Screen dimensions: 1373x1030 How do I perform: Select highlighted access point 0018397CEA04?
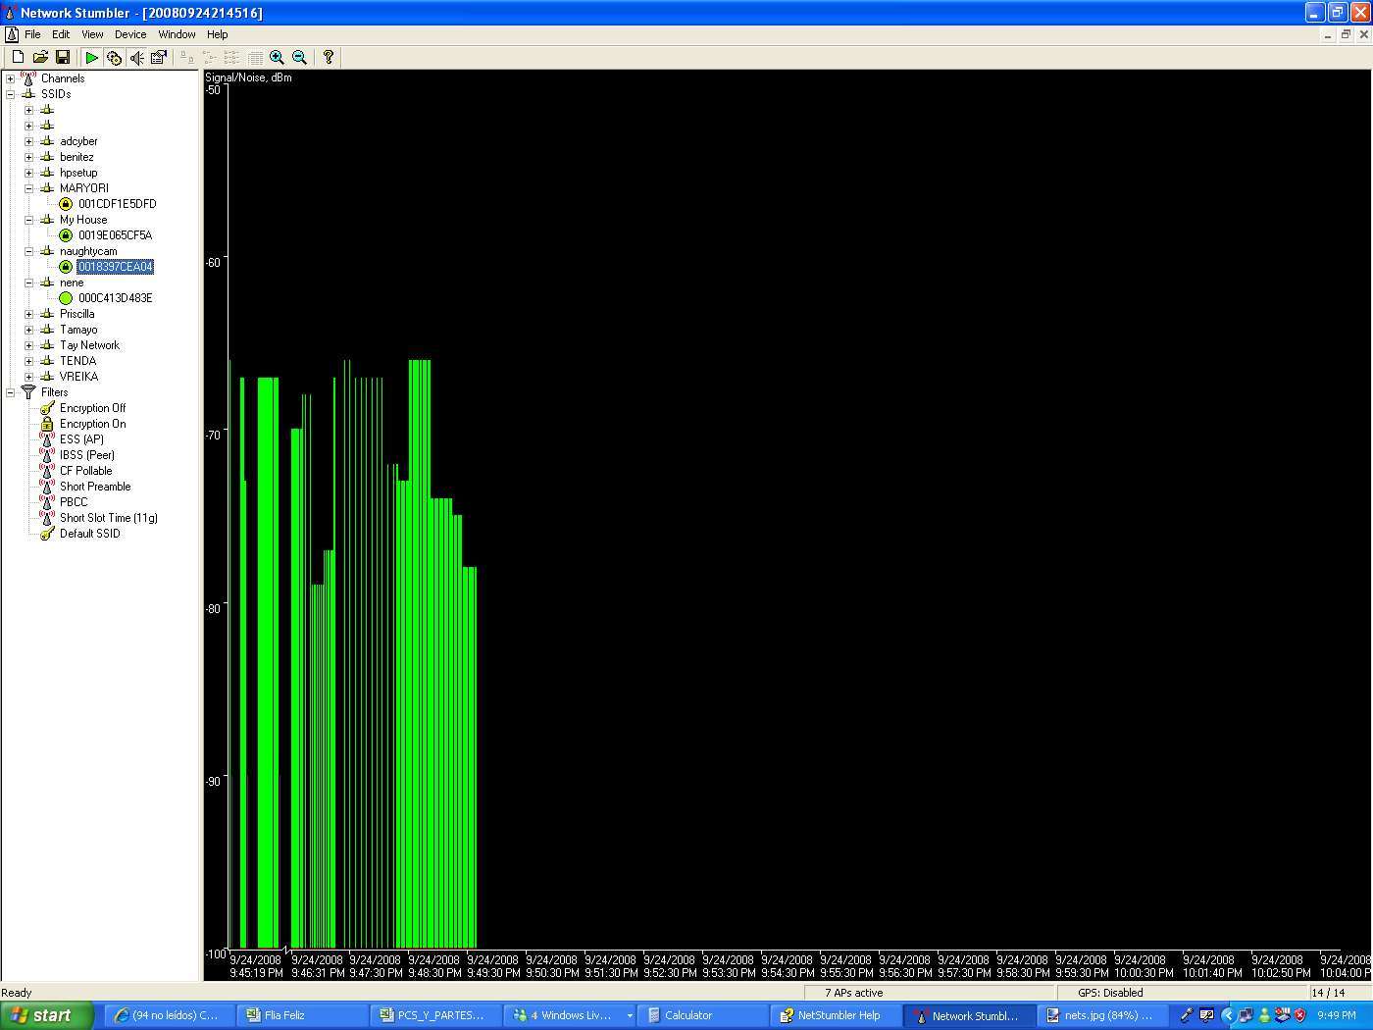click(115, 267)
